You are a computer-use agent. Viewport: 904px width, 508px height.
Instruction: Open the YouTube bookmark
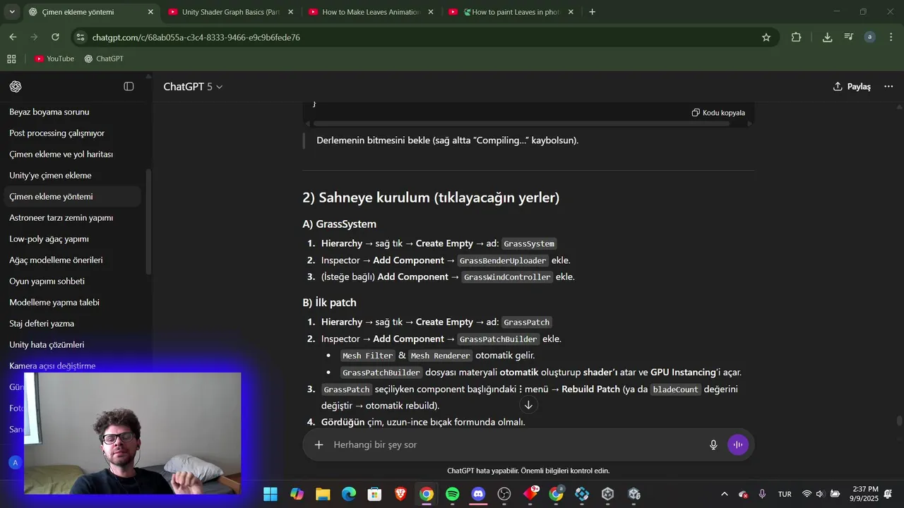click(54, 59)
